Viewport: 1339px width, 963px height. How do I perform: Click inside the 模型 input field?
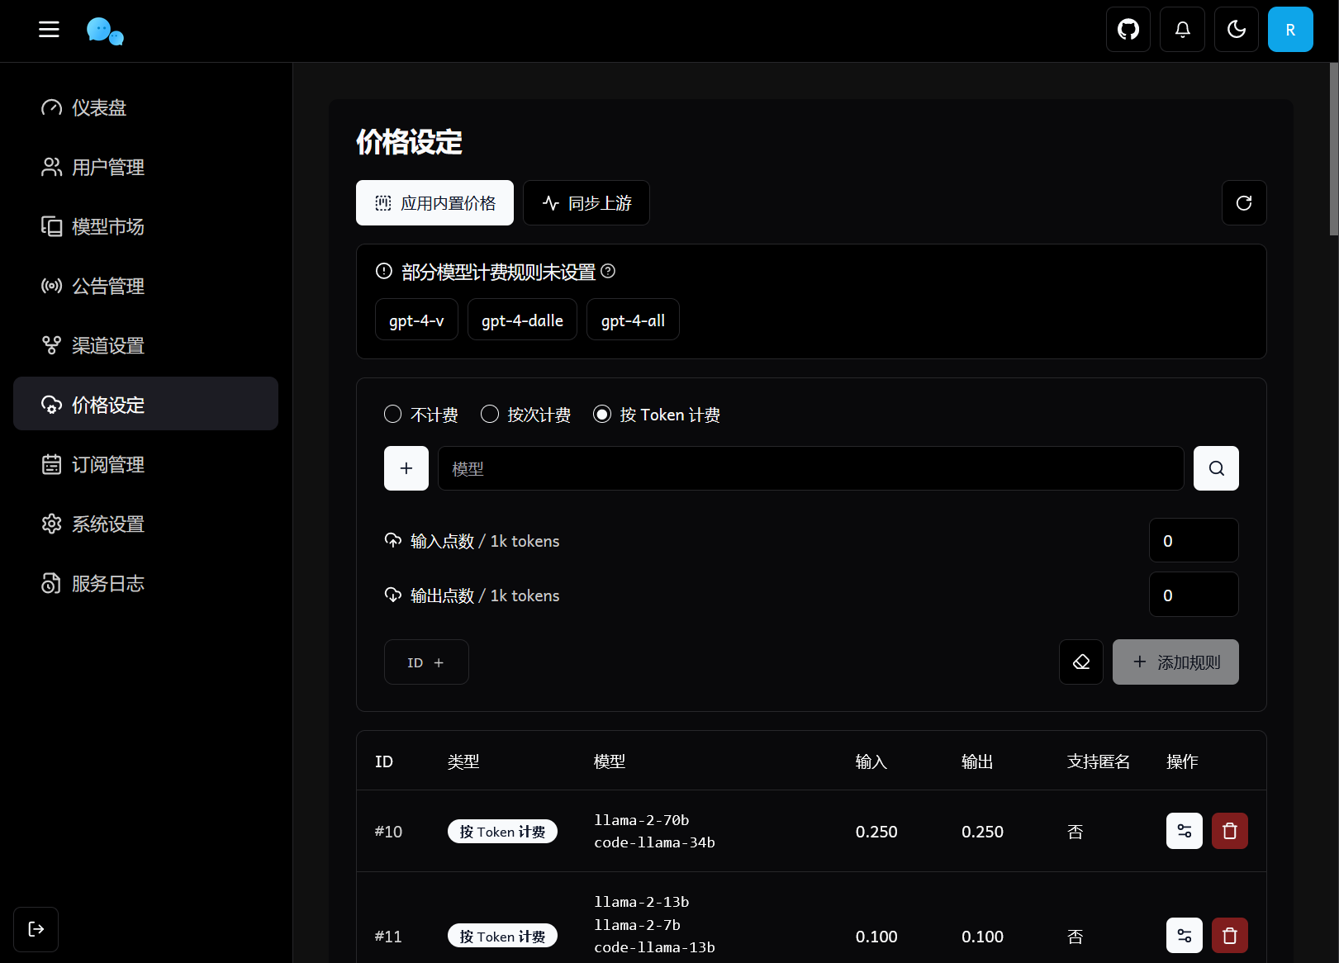coord(810,468)
